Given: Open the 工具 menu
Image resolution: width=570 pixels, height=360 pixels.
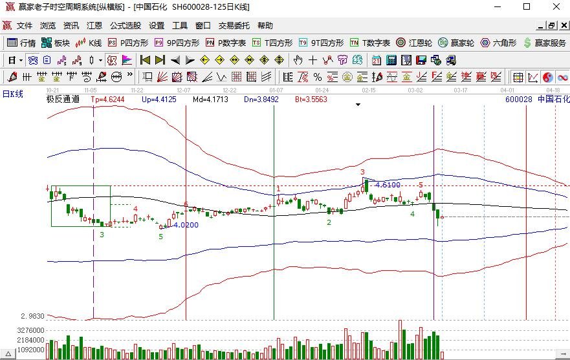Looking at the screenshot, I should coord(180,26).
